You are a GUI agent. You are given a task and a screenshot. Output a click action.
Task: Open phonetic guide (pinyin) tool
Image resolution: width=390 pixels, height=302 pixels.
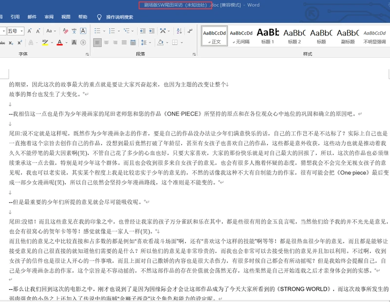tap(74, 31)
